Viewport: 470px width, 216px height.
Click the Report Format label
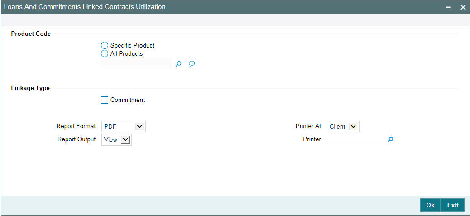point(76,126)
